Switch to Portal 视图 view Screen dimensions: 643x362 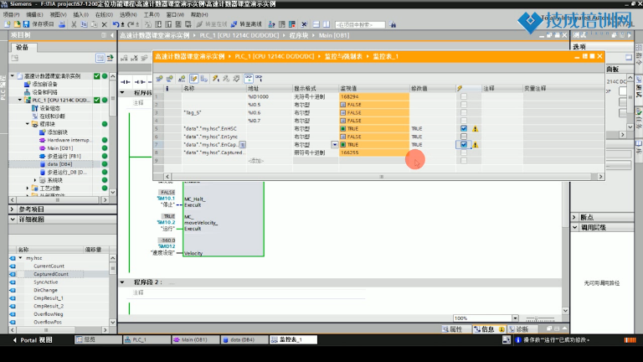33,340
